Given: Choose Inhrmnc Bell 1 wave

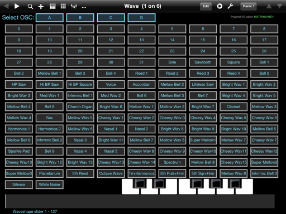Looking at the screenshot, I should pyautogui.click(x=80, y=96).
